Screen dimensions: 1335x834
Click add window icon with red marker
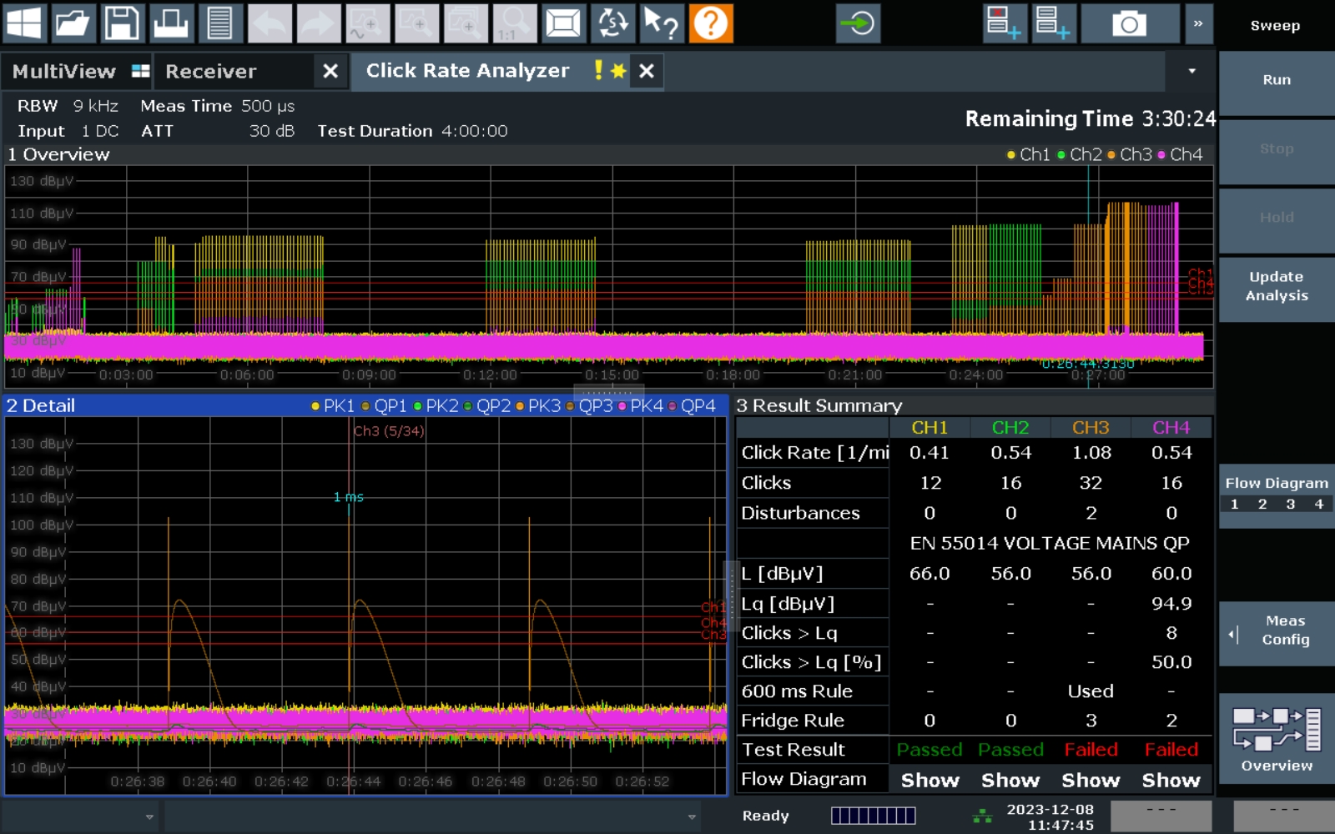pos(1004,23)
